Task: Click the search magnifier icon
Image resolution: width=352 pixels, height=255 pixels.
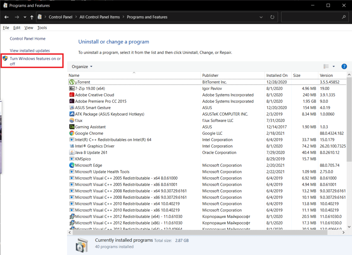Action: (x=344, y=17)
